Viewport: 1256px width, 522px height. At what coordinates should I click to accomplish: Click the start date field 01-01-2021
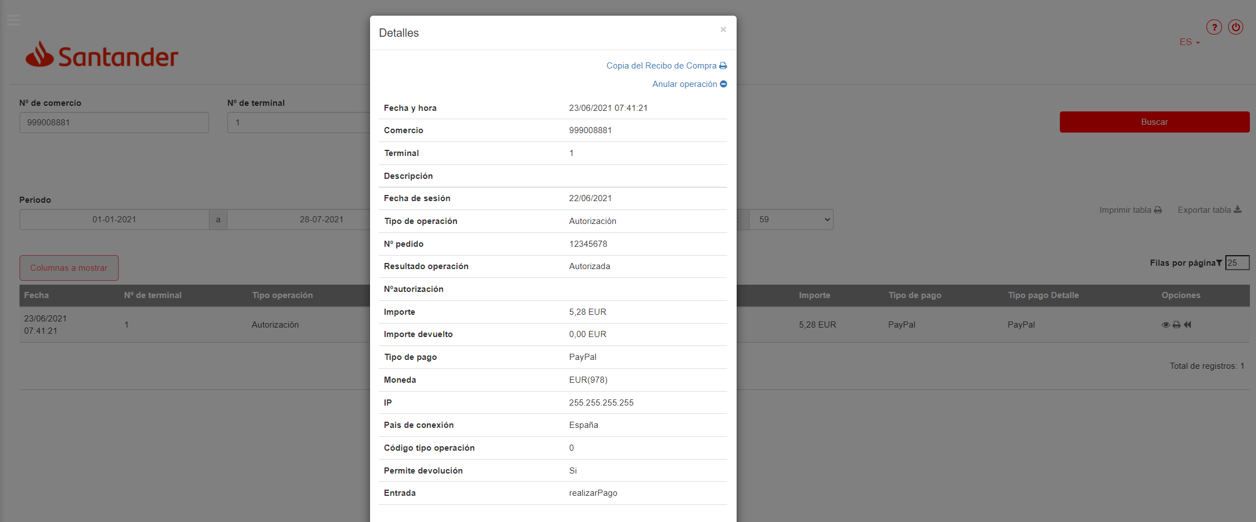coord(114,219)
